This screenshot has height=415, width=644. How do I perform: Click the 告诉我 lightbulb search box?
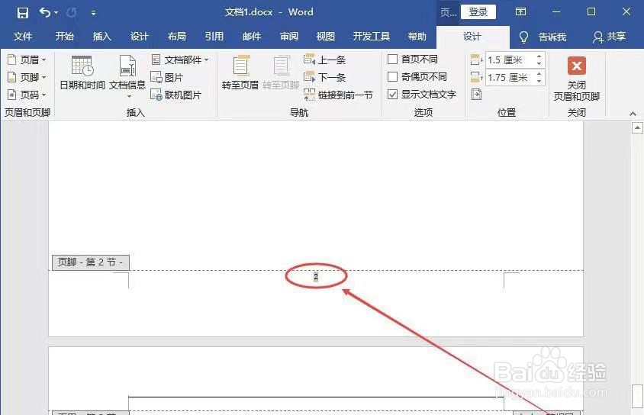[543, 37]
